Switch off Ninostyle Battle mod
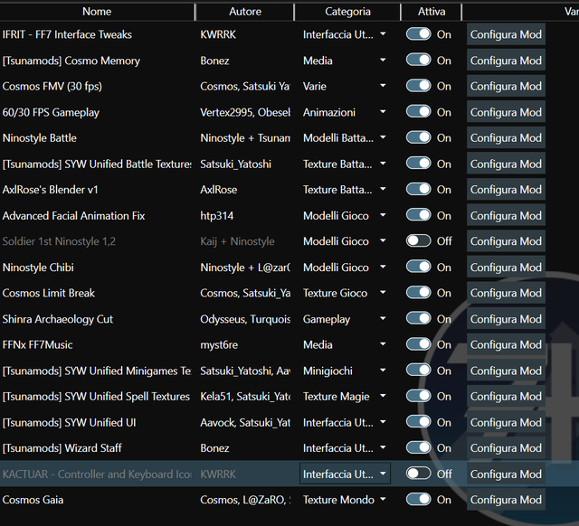This screenshot has width=579, height=526. coord(418,137)
